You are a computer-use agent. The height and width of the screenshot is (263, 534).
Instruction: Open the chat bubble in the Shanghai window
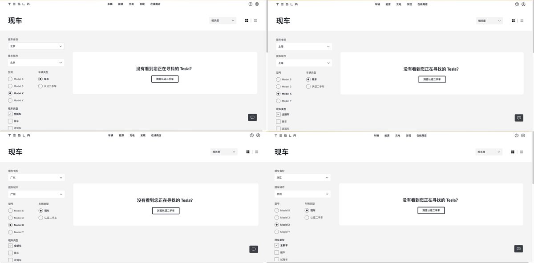point(519,118)
